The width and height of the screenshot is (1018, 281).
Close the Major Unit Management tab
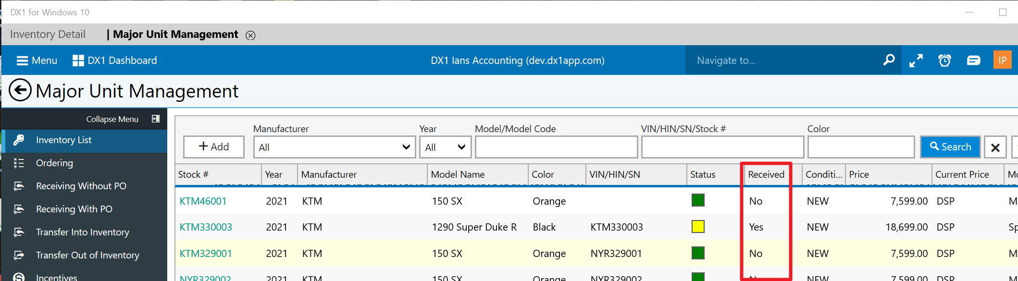(250, 35)
